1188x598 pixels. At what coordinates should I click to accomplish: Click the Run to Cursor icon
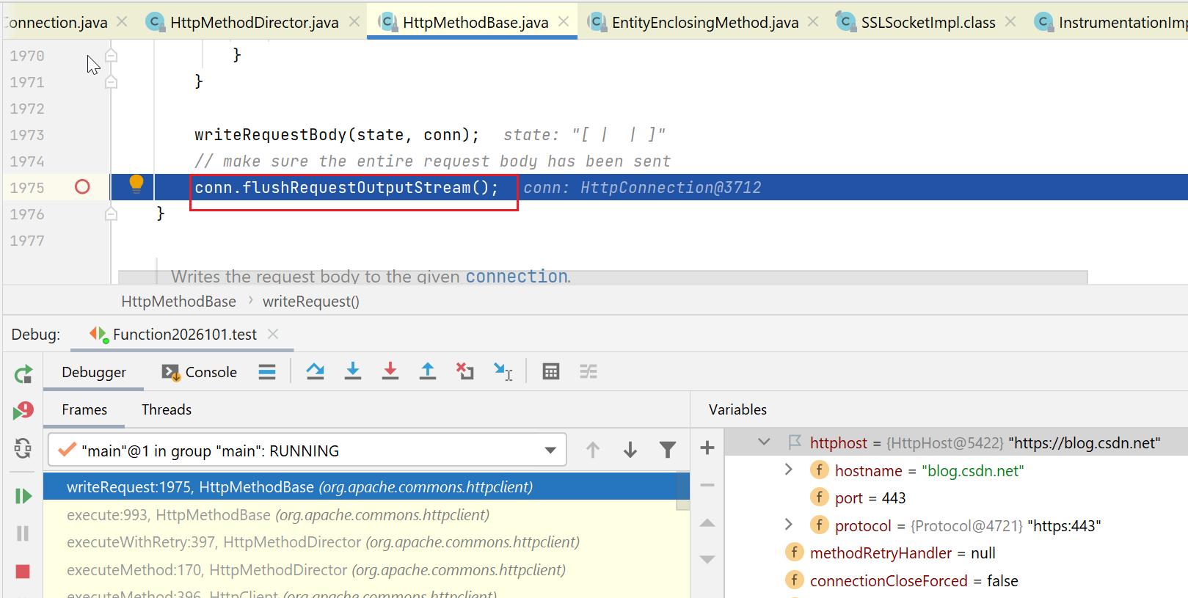pyautogui.click(x=503, y=371)
